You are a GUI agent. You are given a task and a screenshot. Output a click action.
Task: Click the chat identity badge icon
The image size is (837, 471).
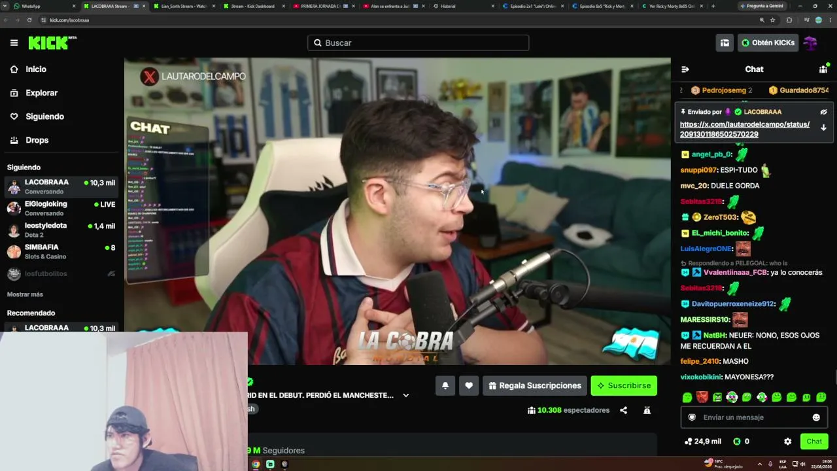(692, 417)
